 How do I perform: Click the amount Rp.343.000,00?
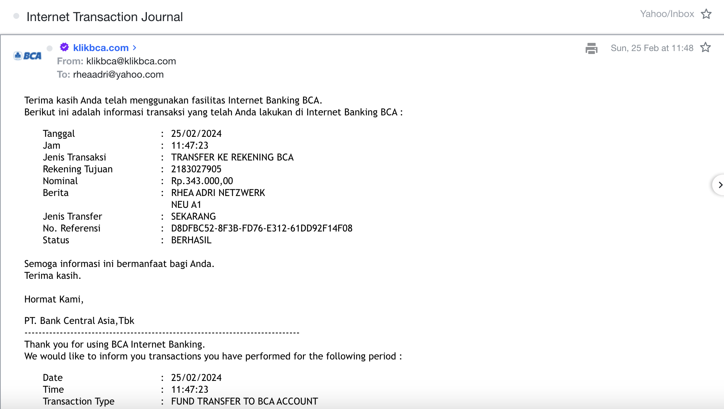tap(202, 181)
